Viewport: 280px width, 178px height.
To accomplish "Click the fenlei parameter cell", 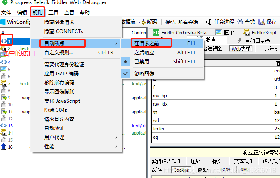I will click(x=212, y=129).
